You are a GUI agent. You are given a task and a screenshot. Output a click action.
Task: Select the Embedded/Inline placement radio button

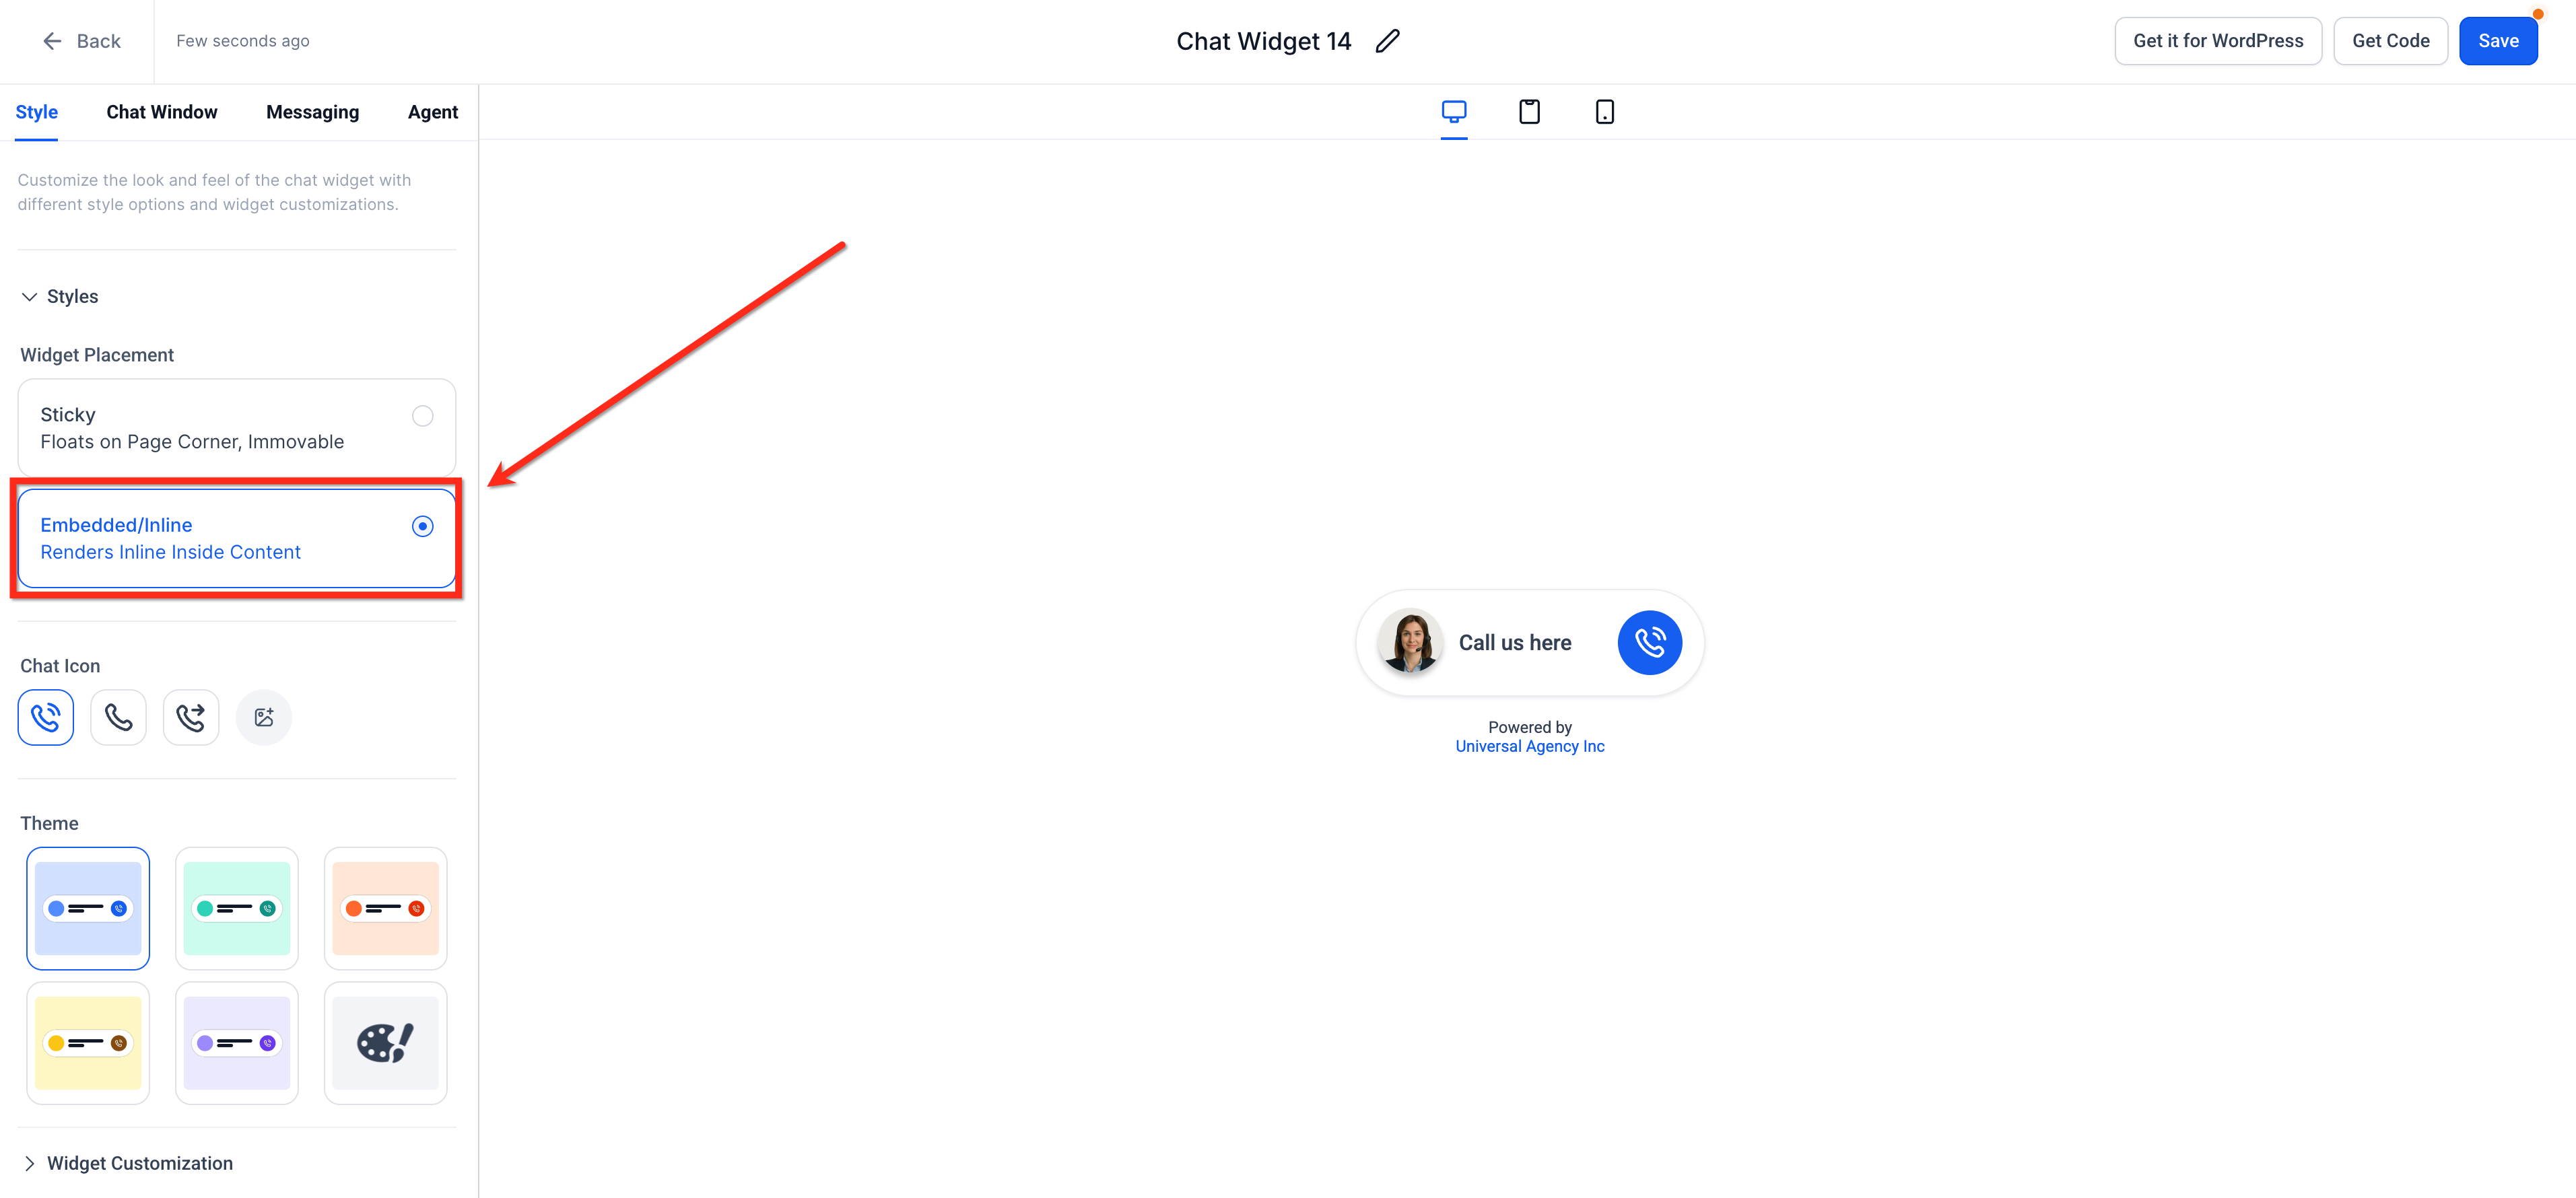click(423, 526)
